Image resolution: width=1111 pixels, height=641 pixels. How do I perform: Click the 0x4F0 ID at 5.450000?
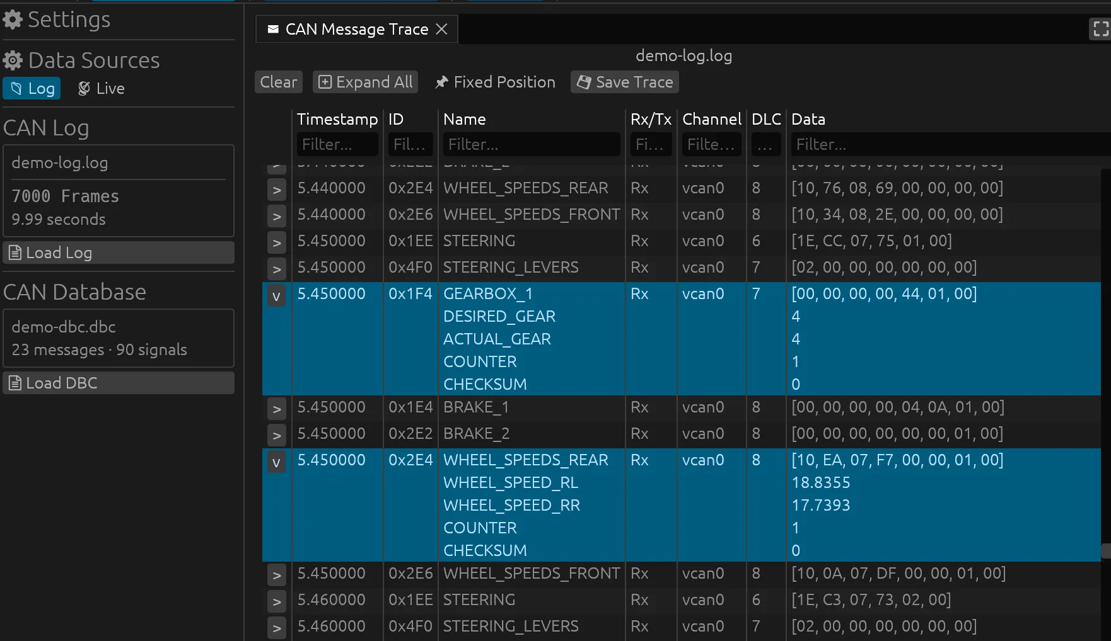[x=410, y=267]
